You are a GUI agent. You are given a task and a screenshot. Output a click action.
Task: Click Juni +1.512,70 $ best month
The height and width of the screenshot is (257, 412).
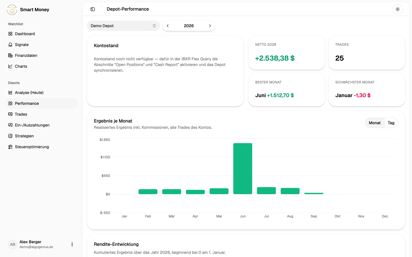point(274,95)
